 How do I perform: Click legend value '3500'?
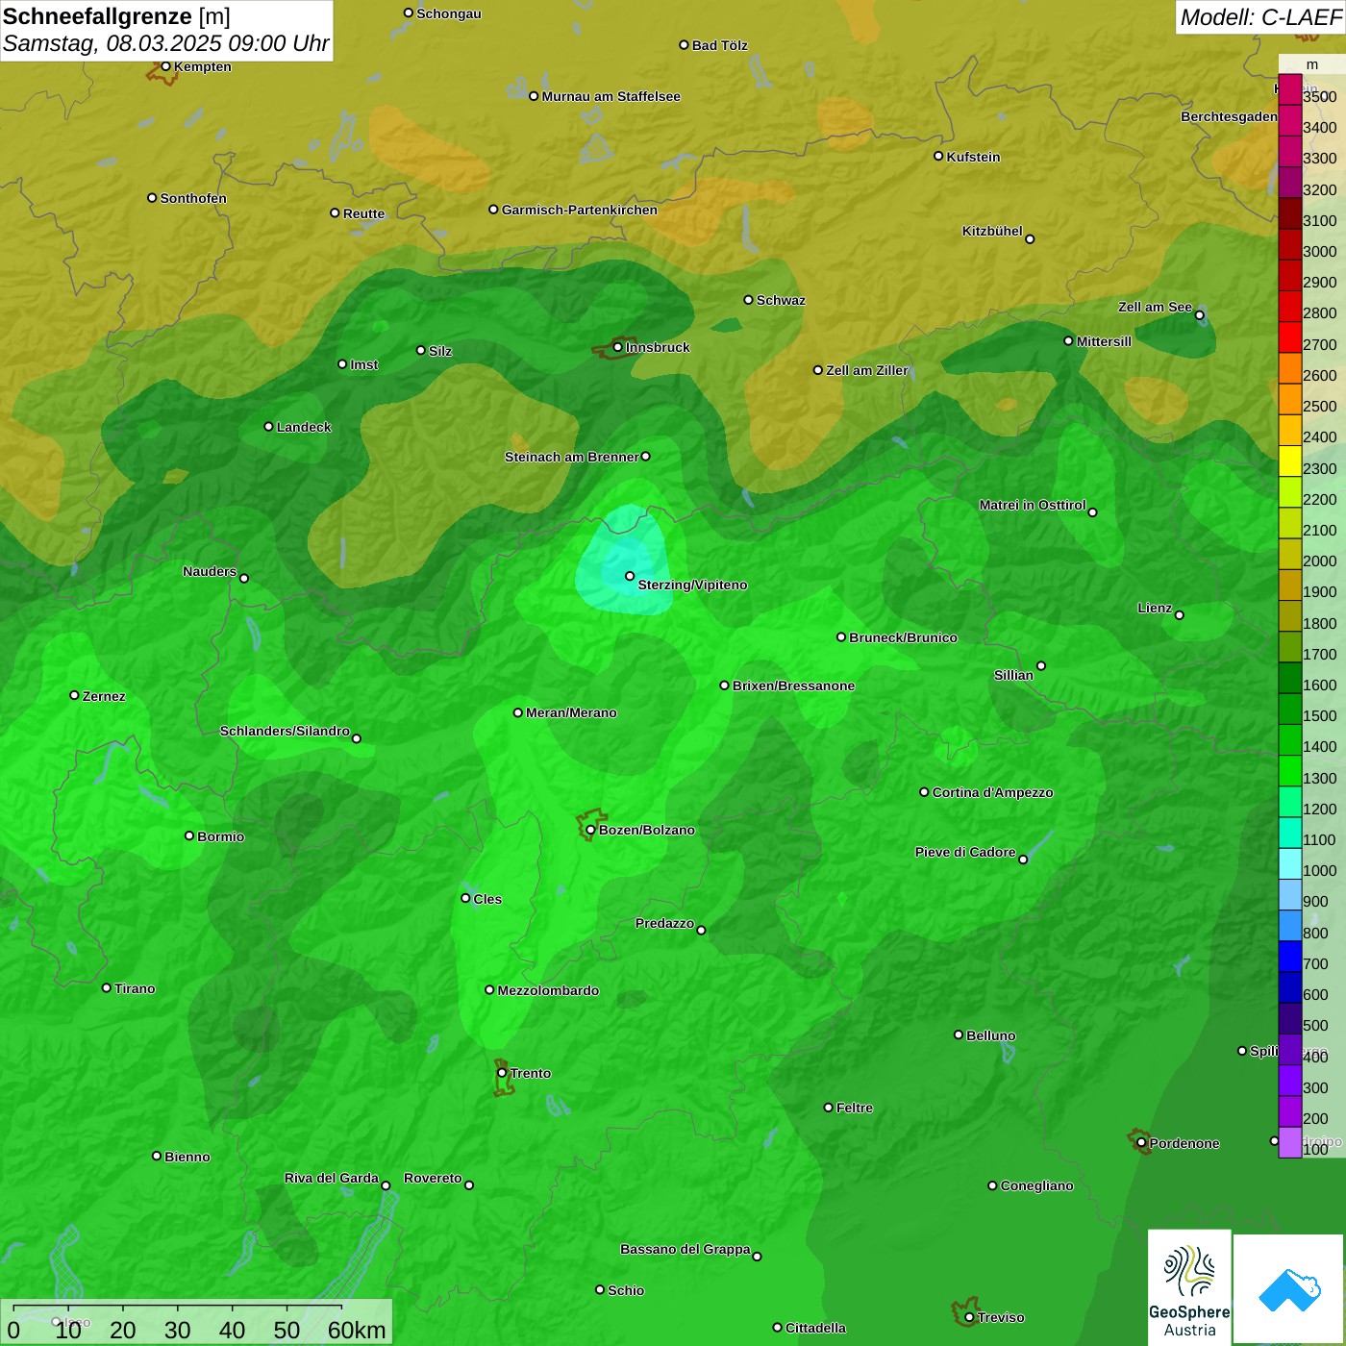pos(1320,96)
